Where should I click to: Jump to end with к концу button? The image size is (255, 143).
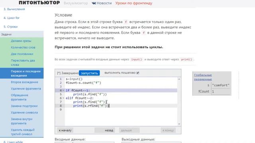point(168,130)
